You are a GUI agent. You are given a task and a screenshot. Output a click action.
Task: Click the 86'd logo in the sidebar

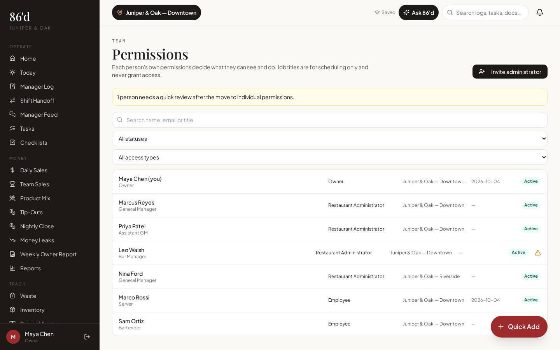pos(20,17)
